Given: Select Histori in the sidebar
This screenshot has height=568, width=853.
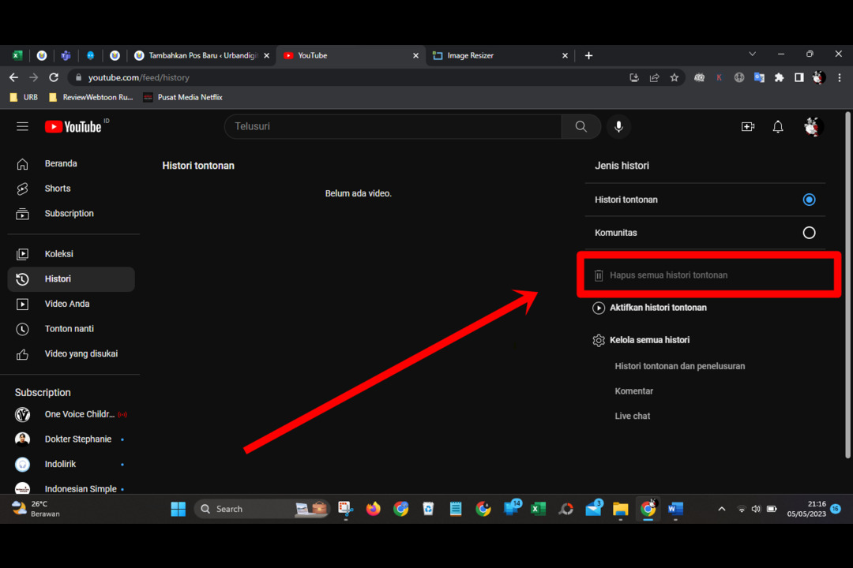Looking at the screenshot, I should pyautogui.click(x=71, y=278).
